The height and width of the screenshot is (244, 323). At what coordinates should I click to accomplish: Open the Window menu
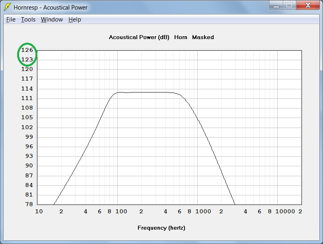pos(52,20)
